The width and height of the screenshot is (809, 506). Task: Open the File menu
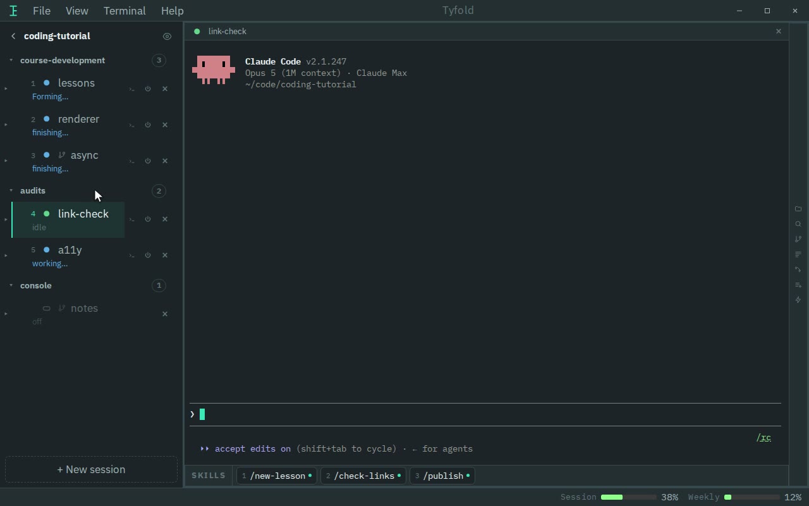[x=42, y=11]
